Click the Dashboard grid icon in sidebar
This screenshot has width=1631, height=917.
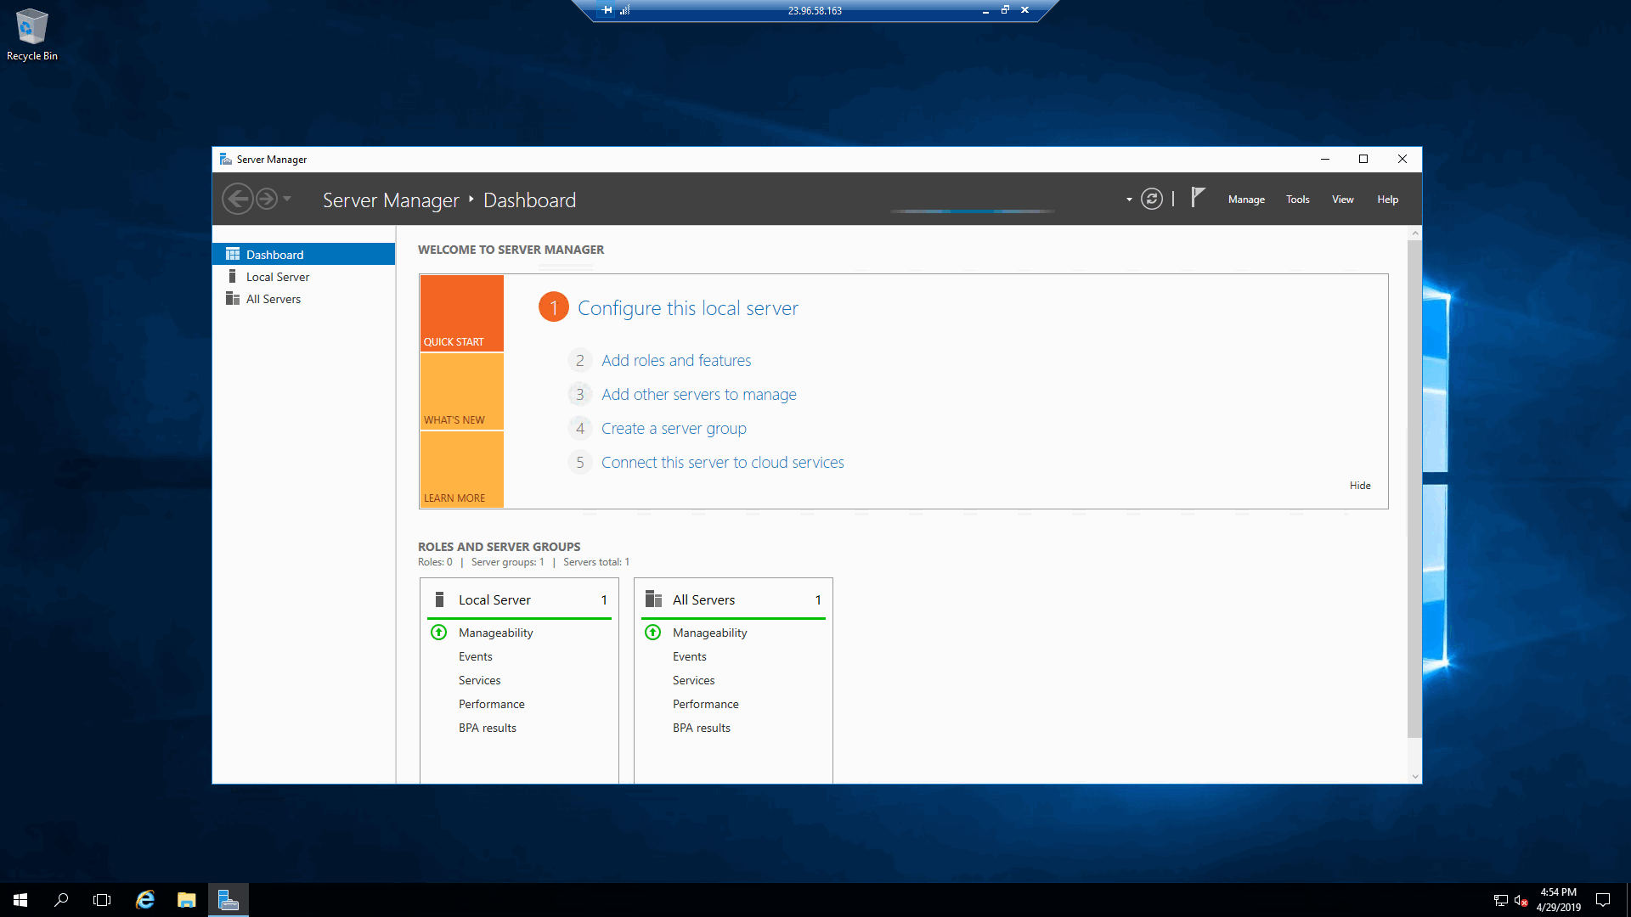pyautogui.click(x=233, y=254)
